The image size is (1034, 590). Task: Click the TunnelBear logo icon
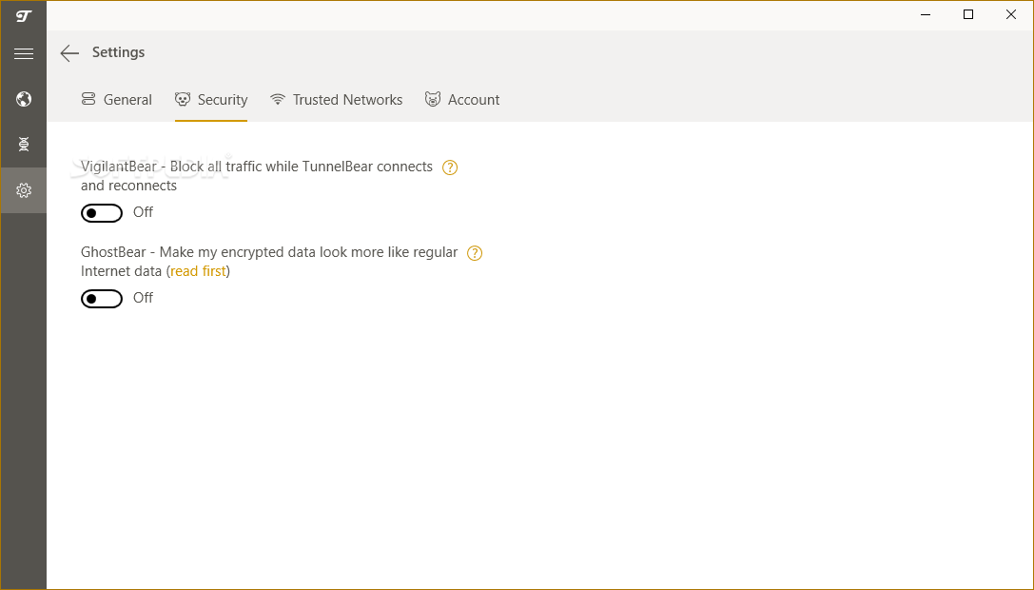(24, 16)
